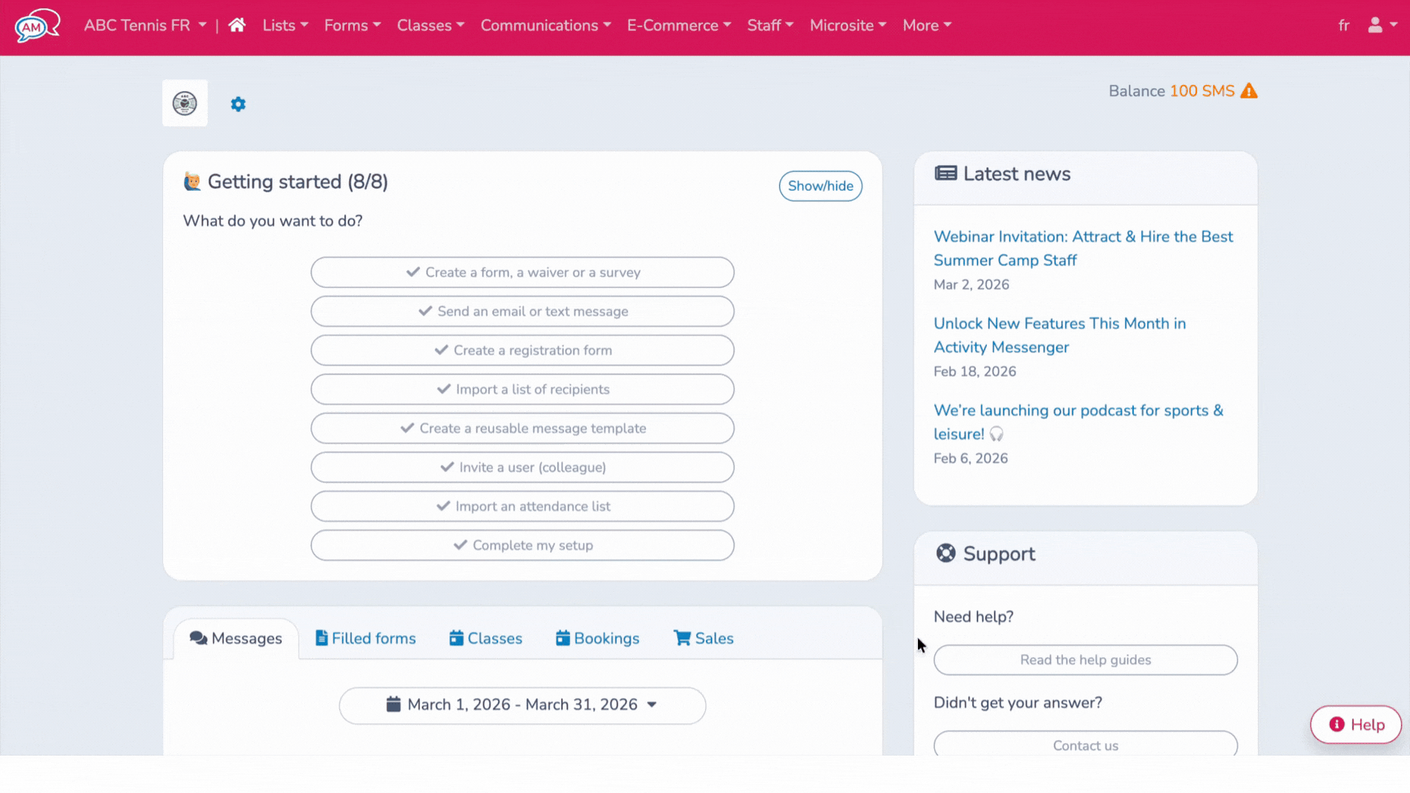The image size is (1410, 793).
Task: Click the SMS balance warning triangle icon
Action: [x=1249, y=90]
